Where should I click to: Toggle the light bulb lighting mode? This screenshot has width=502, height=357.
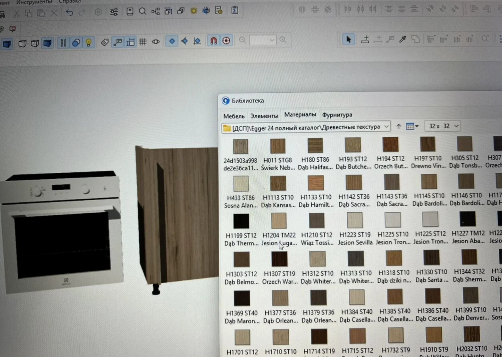coord(88,43)
